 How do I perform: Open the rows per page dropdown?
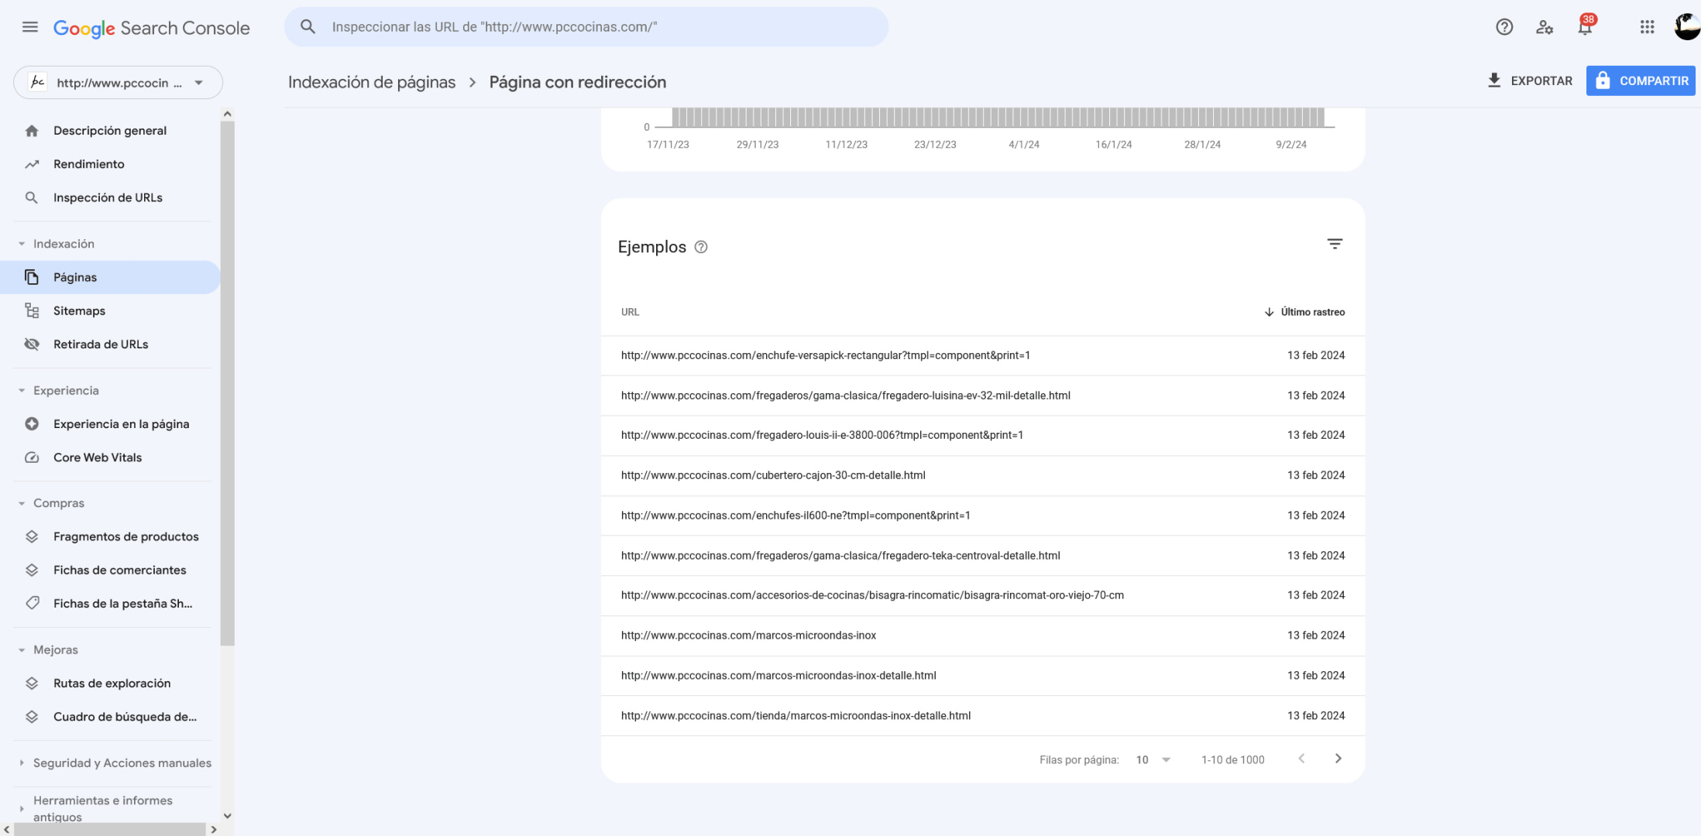(1153, 759)
